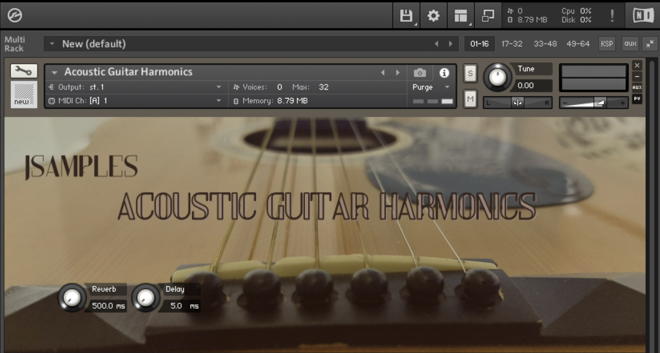
Task: Show instrument info with the i icon
Action: pos(444,73)
